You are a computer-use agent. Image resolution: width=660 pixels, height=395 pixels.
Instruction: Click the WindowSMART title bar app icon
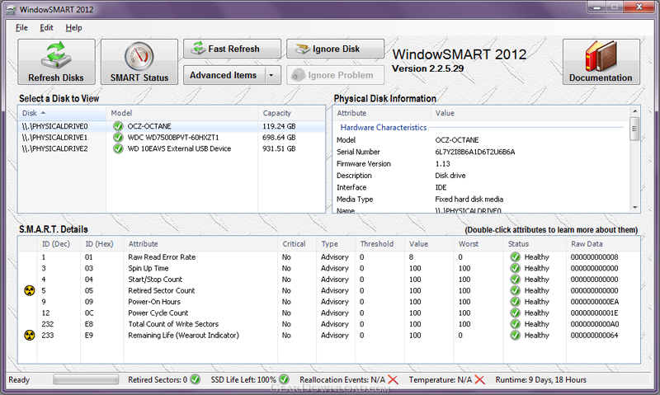(x=11, y=9)
